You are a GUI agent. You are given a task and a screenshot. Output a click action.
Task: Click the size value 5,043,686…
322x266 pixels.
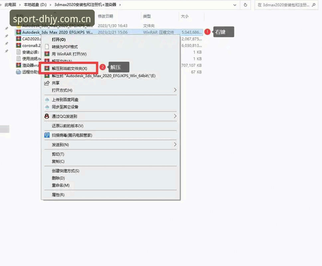(192, 32)
